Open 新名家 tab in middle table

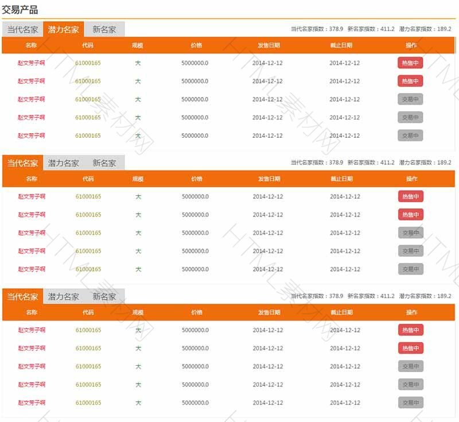click(x=104, y=163)
